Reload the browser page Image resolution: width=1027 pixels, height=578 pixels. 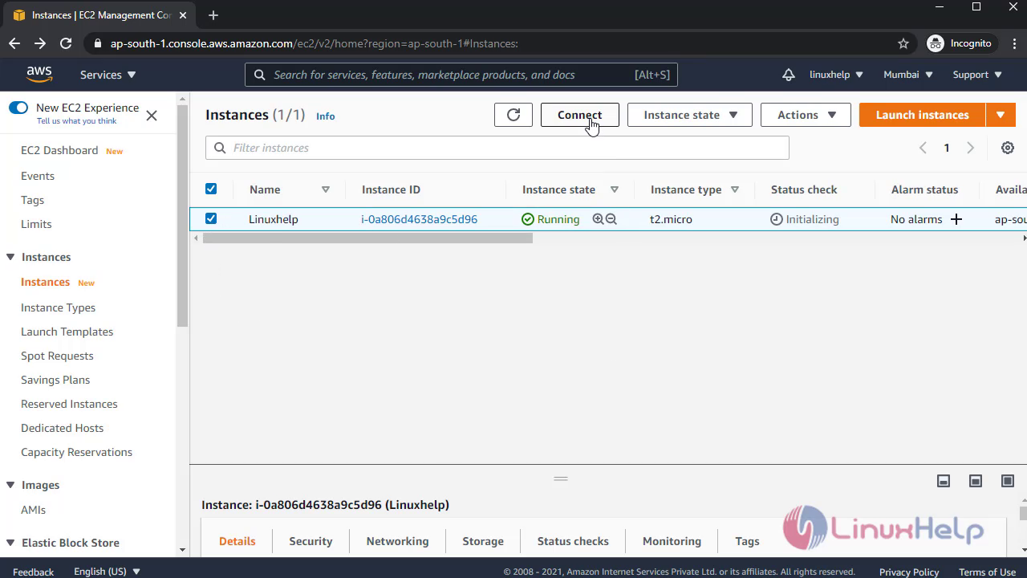point(66,43)
